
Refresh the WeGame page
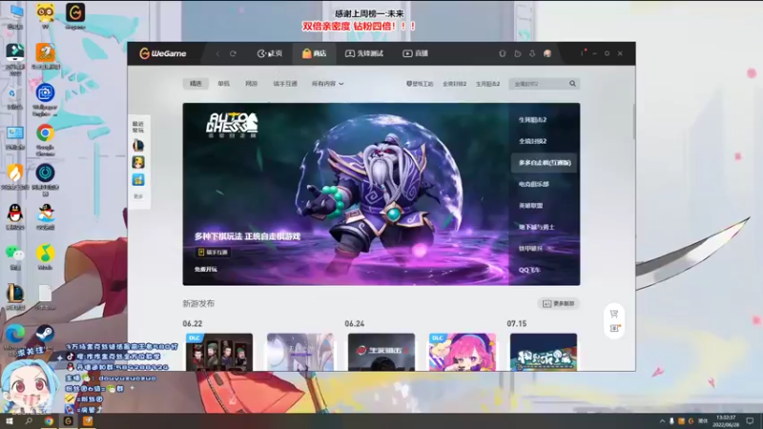[x=233, y=53]
